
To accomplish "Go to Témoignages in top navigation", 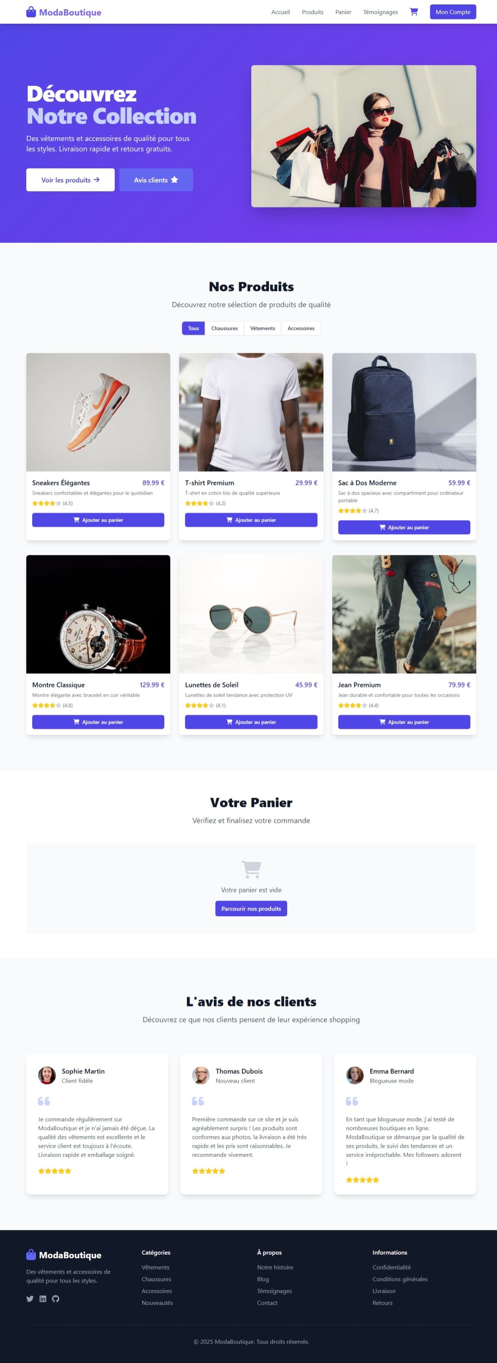I will click(380, 12).
